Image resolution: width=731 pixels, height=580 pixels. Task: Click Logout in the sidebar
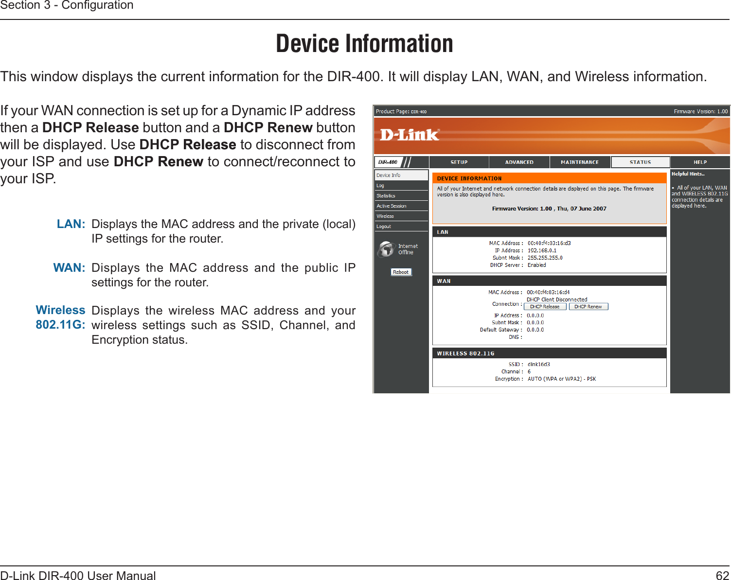pos(401,226)
